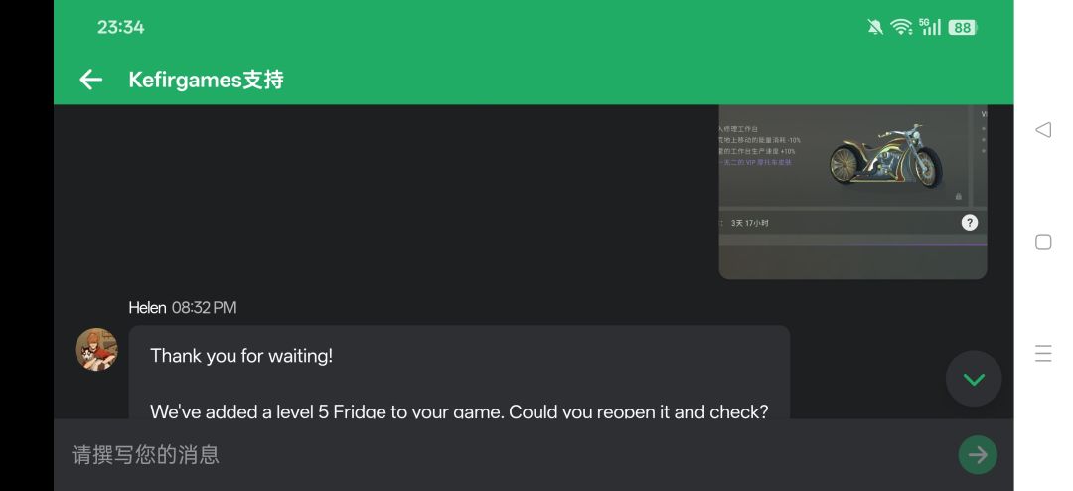This screenshot has height=491, width=1073.
Task: Tap the 23:34 status bar clock
Action: pos(120,28)
